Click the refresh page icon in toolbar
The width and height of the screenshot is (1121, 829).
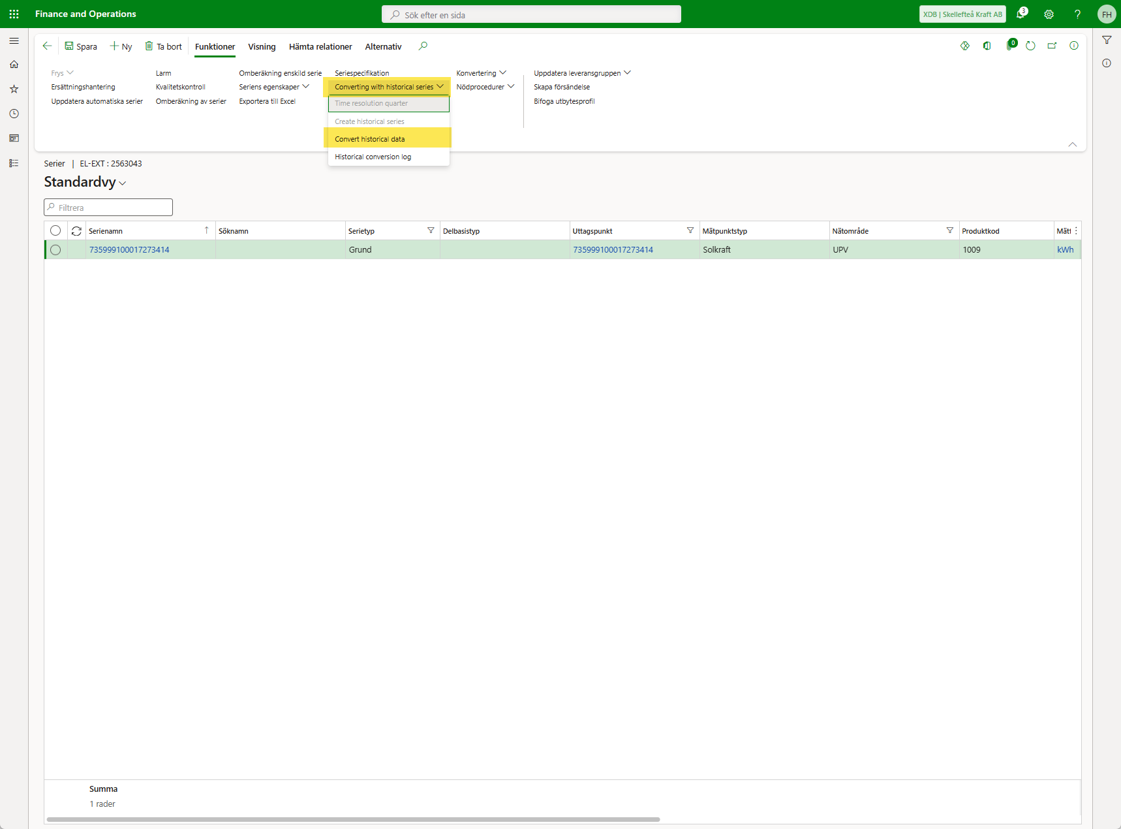[1030, 46]
